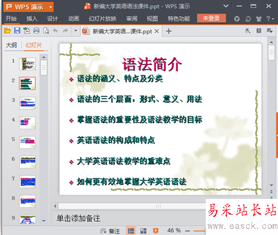Click bullet text 语法的涵义、特点及分类
The width and height of the screenshot is (278, 235).
point(120,79)
